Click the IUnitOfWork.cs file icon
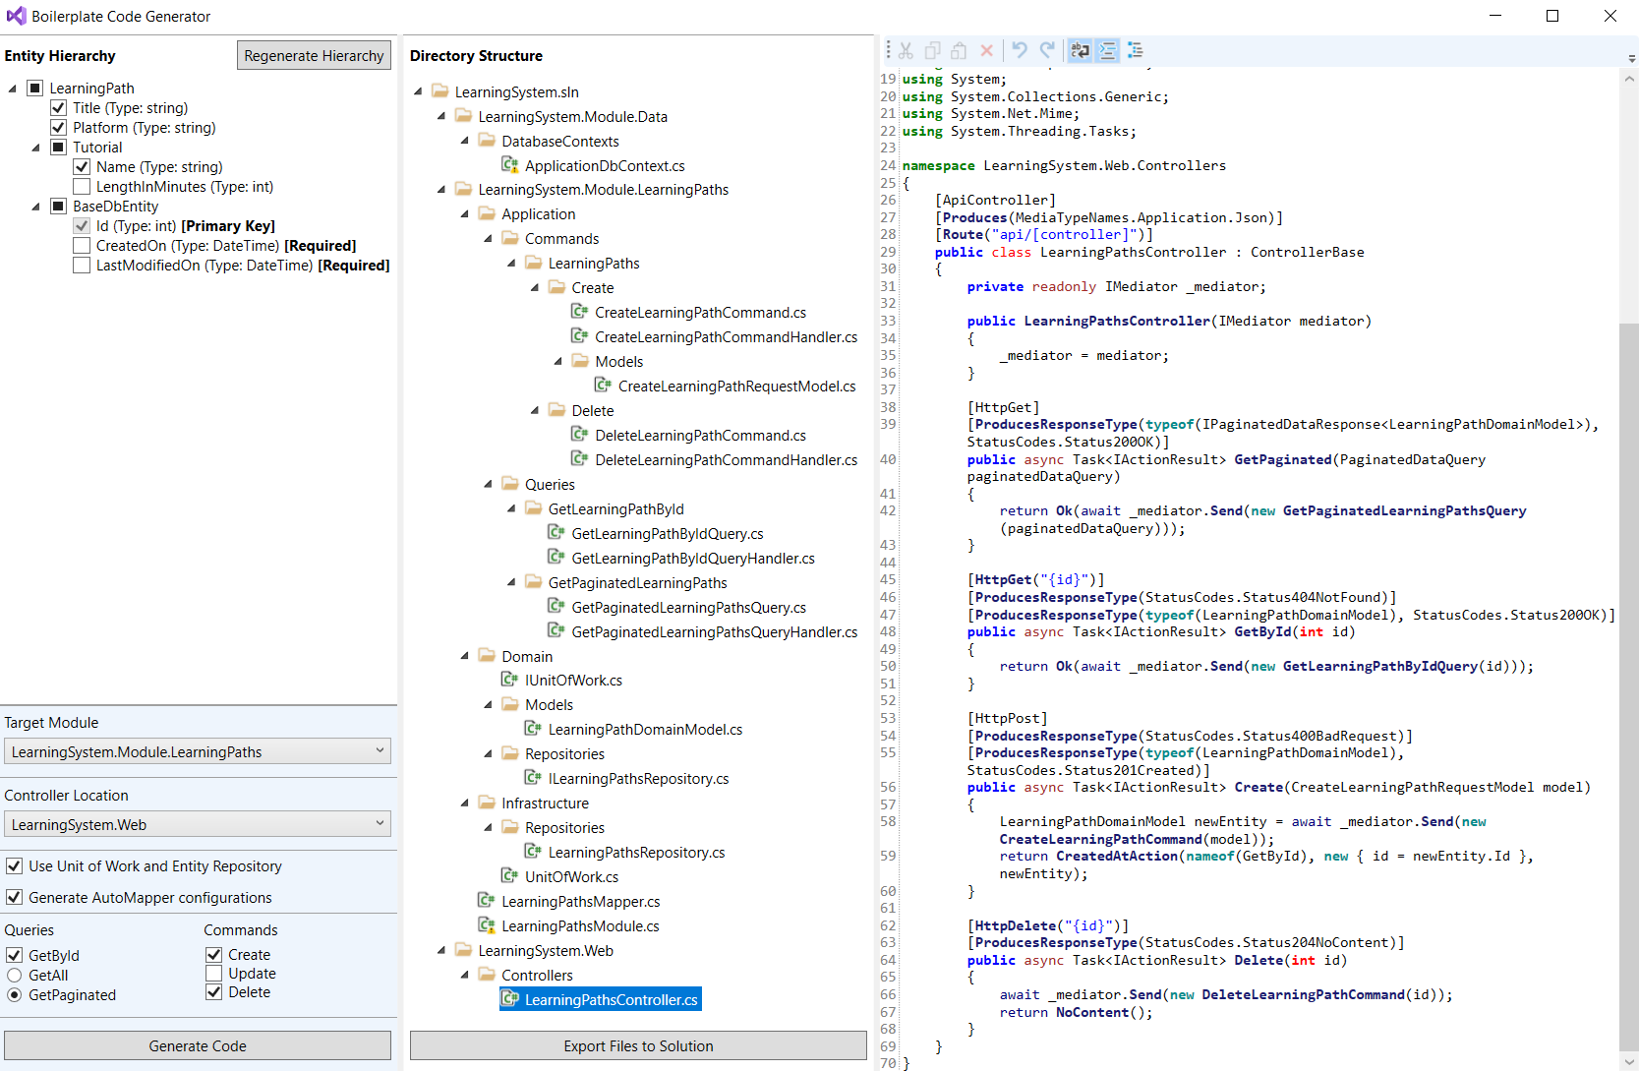The width and height of the screenshot is (1639, 1071). click(509, 680)
